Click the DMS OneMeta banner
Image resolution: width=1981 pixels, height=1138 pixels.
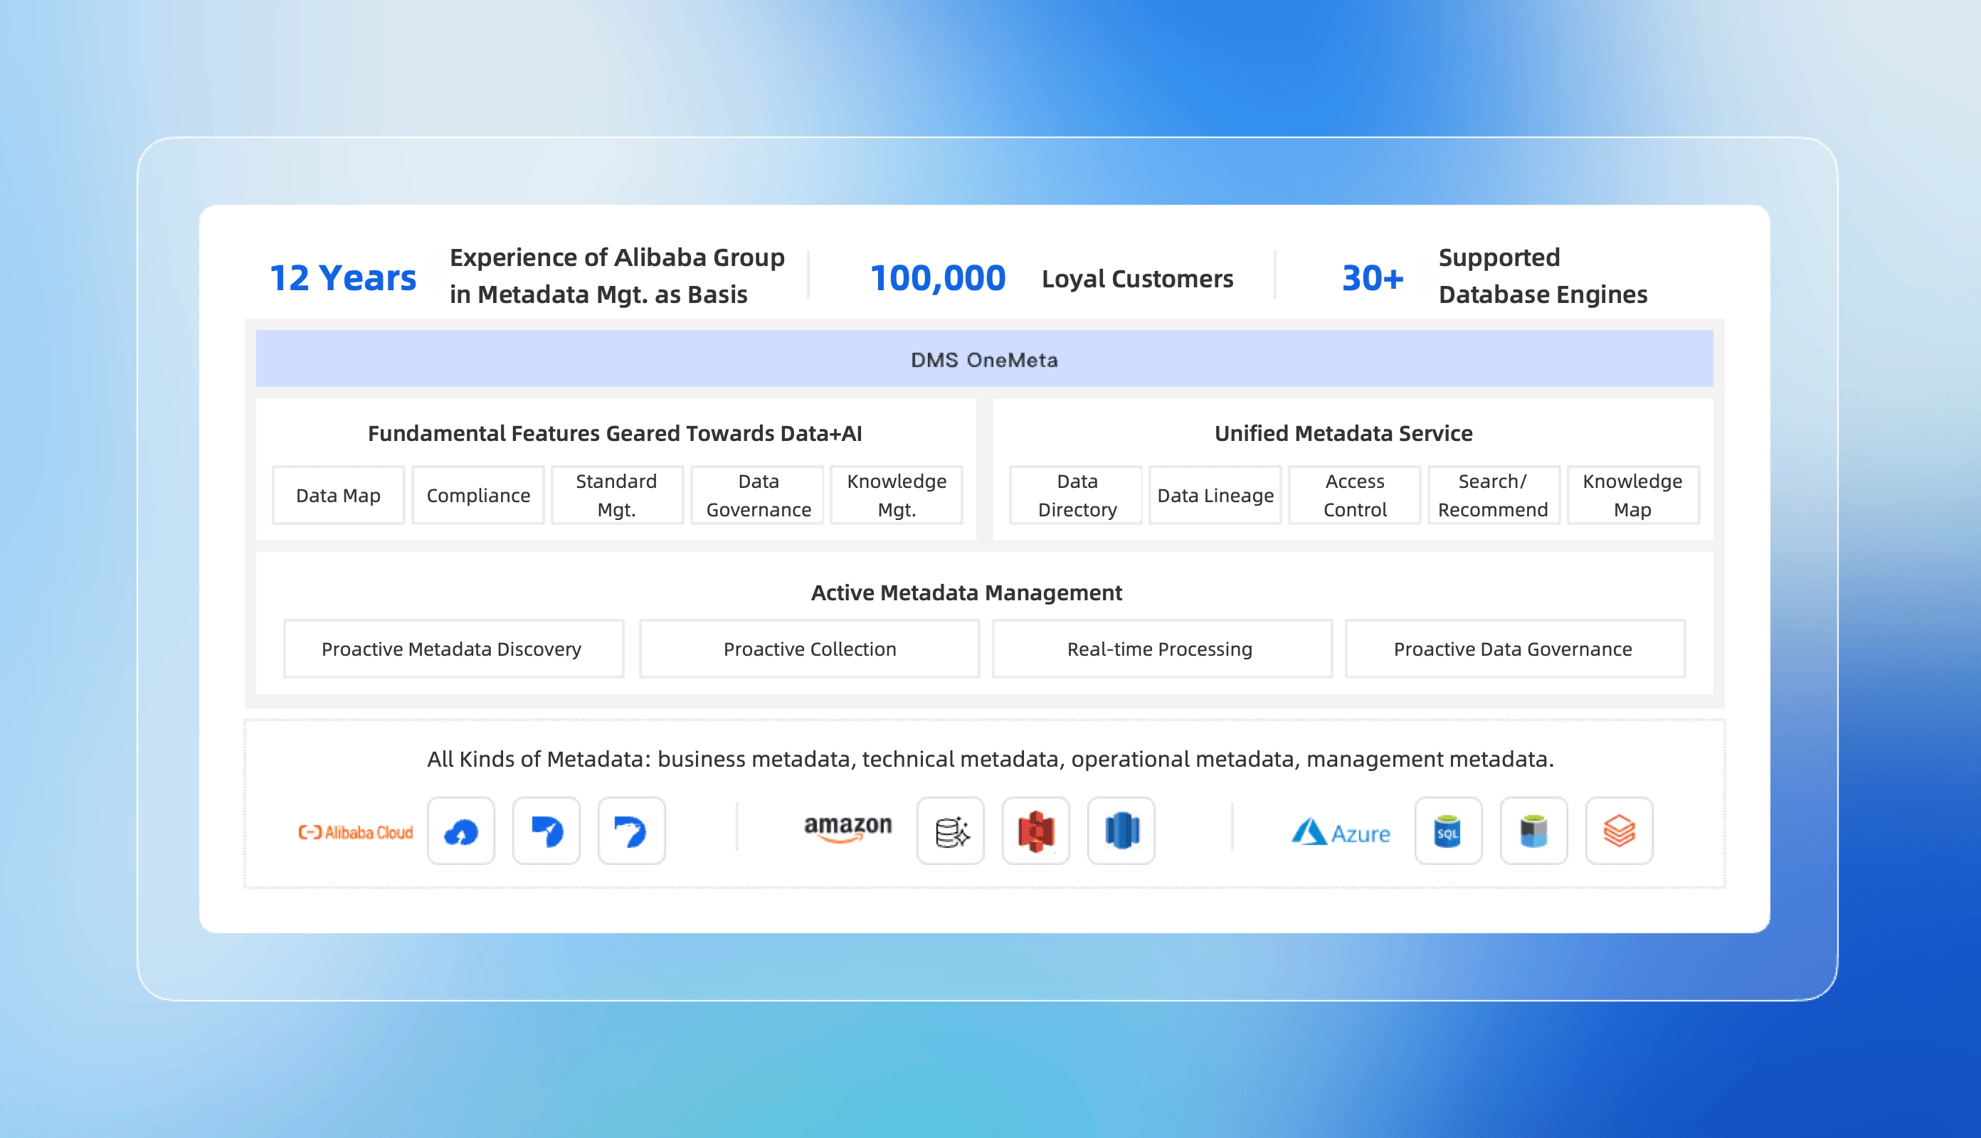click(x=983, y=359)
